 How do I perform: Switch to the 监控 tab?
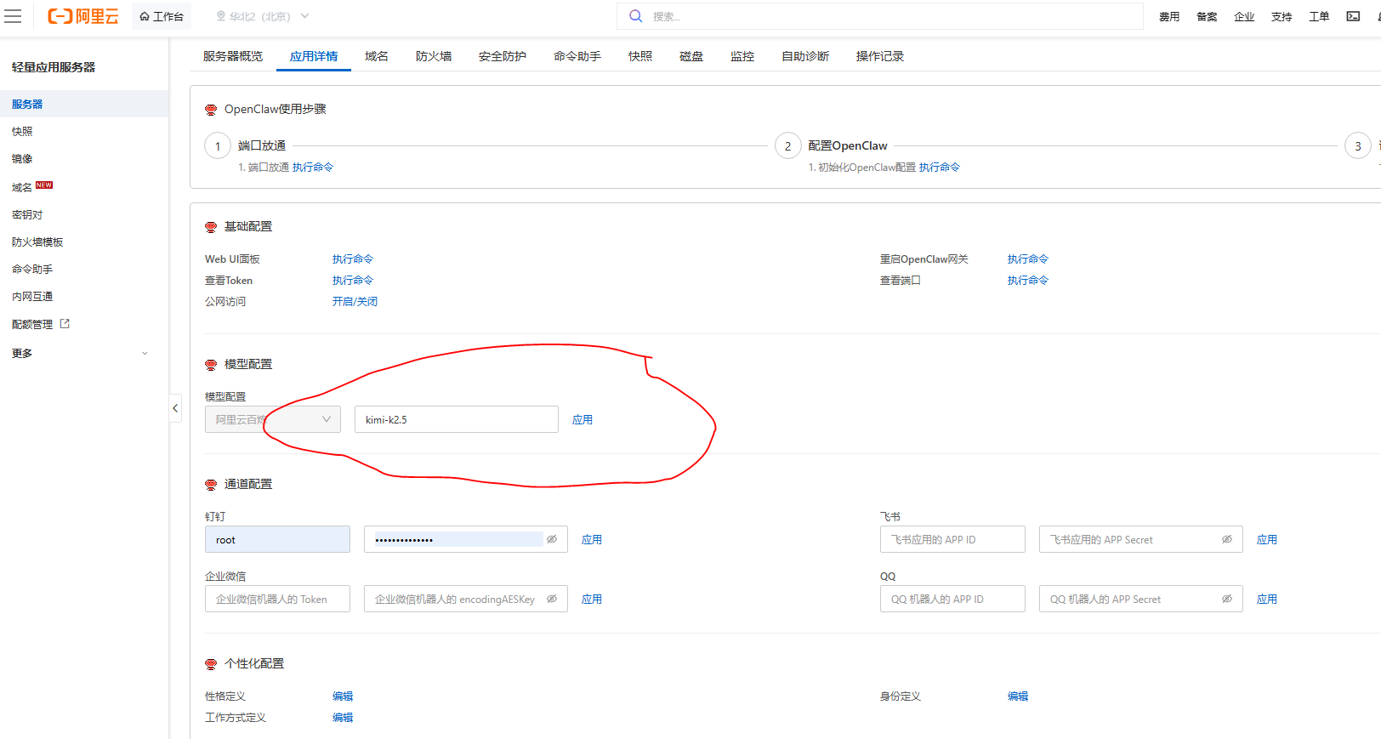pos(742,56)
